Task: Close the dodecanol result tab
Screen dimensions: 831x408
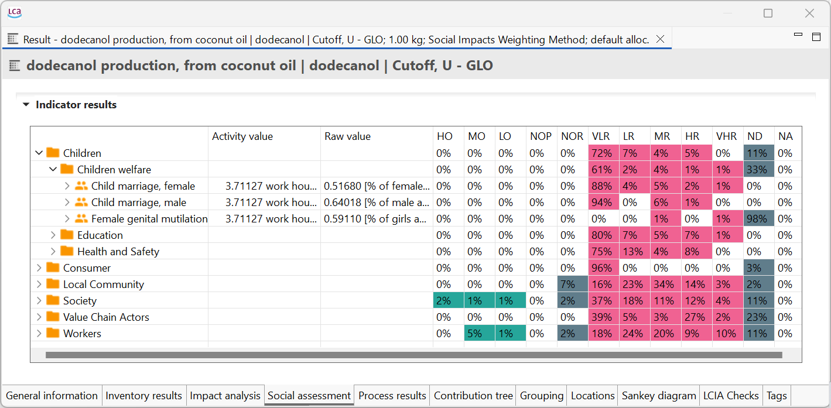Action: 660,39
